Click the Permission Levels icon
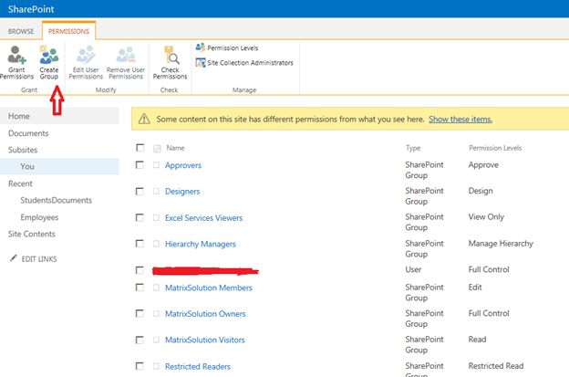This screenshot has width=569, height=377. (201, 47)
